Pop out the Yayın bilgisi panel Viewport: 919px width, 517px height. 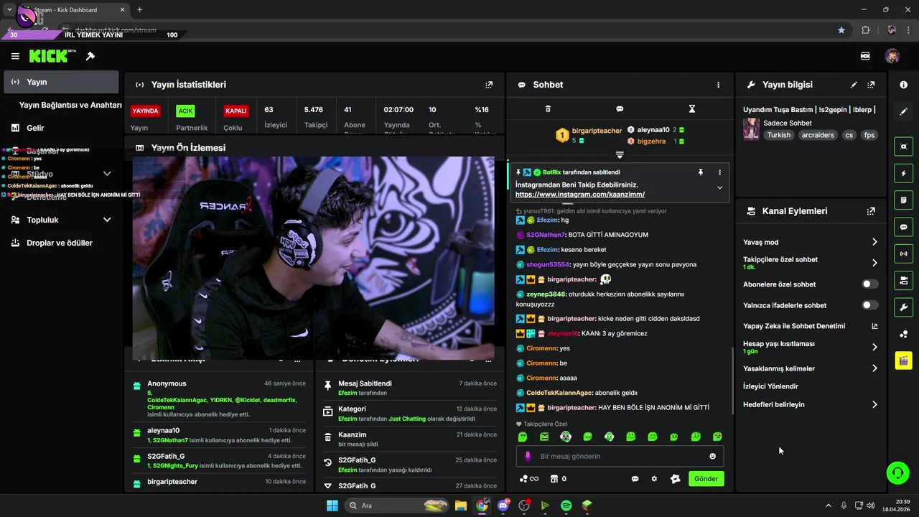(x=871, y=85)
